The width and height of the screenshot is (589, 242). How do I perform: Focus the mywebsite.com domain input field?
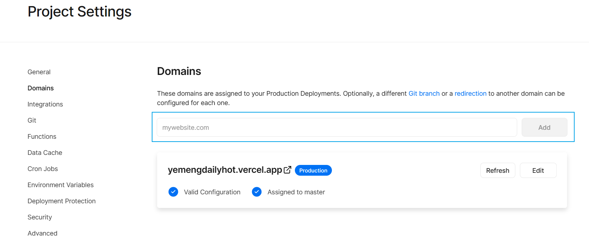pyautogui.click(x=337, y=127)
